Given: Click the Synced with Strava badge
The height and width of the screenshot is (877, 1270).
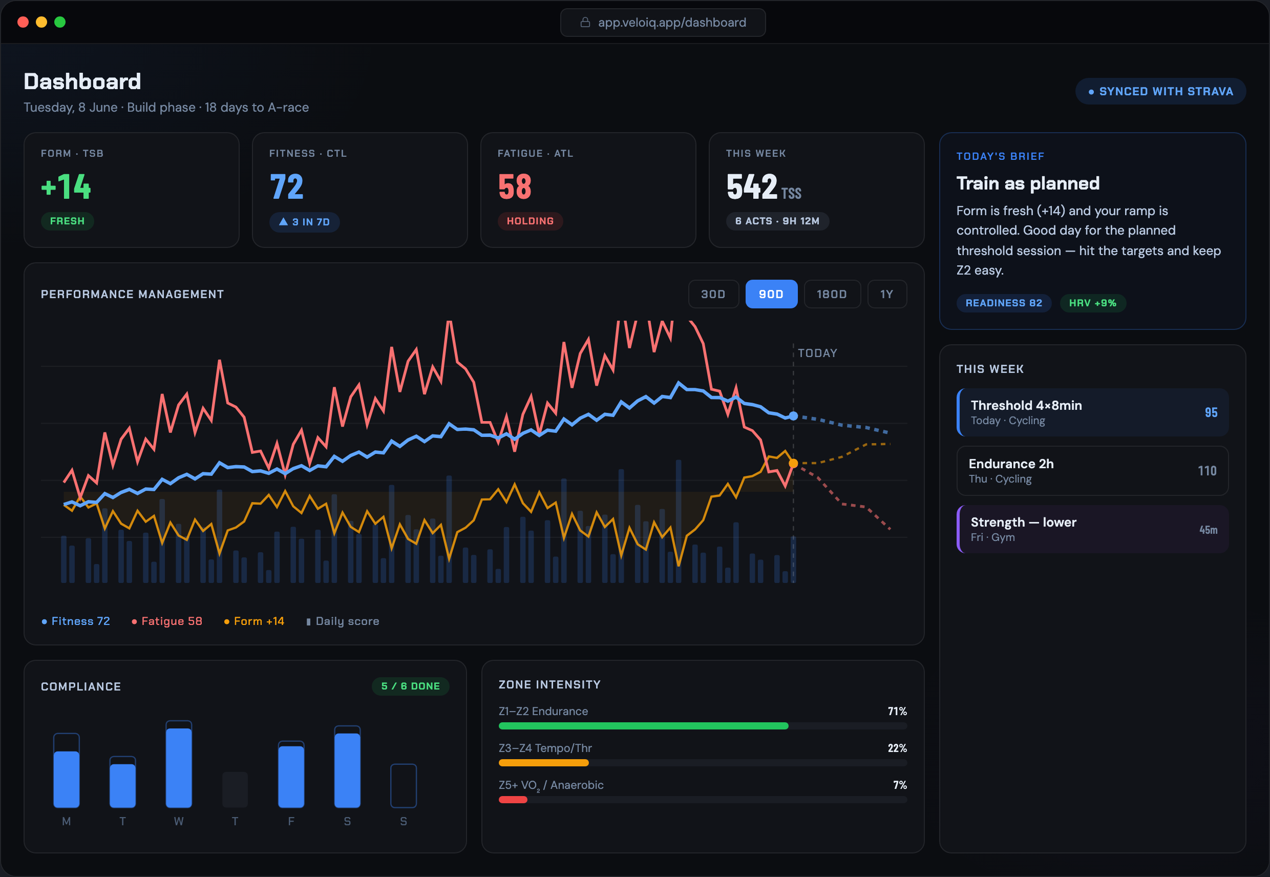Looking at the screenshot, I should (x=1160, y=91).
